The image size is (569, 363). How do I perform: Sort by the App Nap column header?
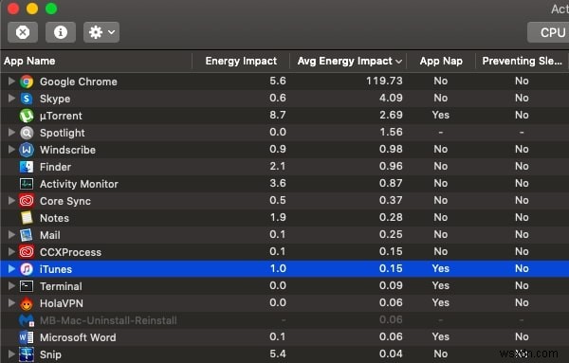pos(441,61)
